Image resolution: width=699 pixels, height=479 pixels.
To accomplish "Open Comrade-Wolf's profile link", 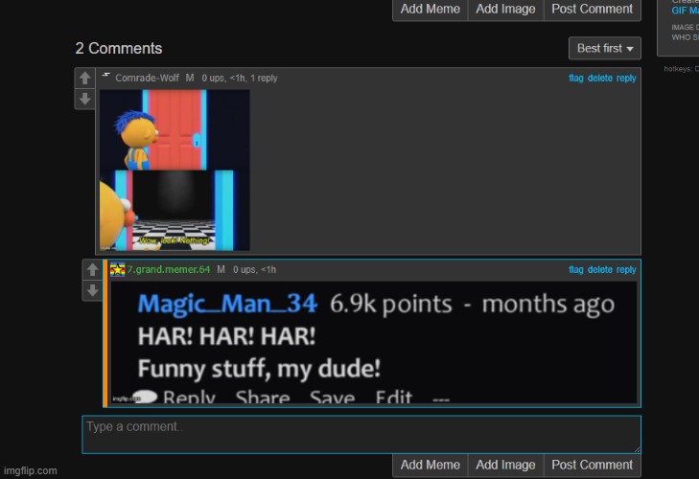I will (x=147, y=78).
